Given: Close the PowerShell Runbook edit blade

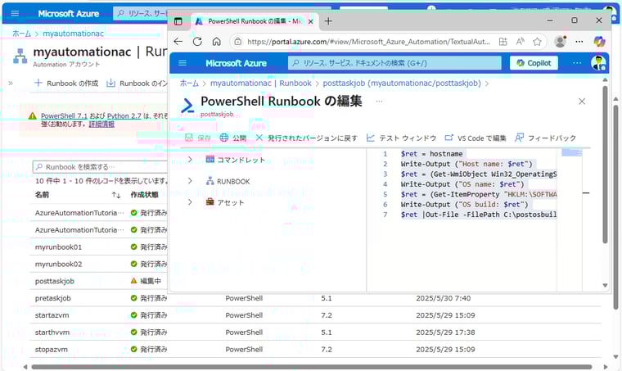Looking at the screenshot, I should 582,102.
